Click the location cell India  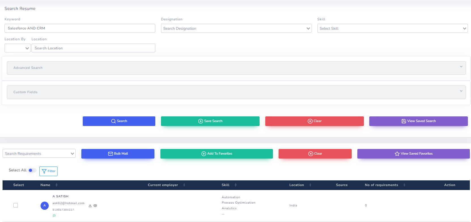(x=293, y=206)
